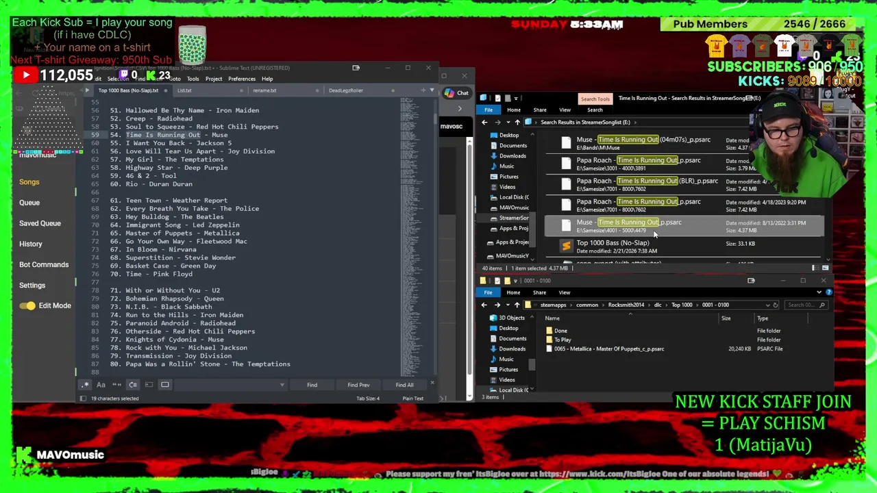The height and width of the screenshot is (493, 877).
Task: Open Plain Text syntax selector
Action: [x=412, y=399]
